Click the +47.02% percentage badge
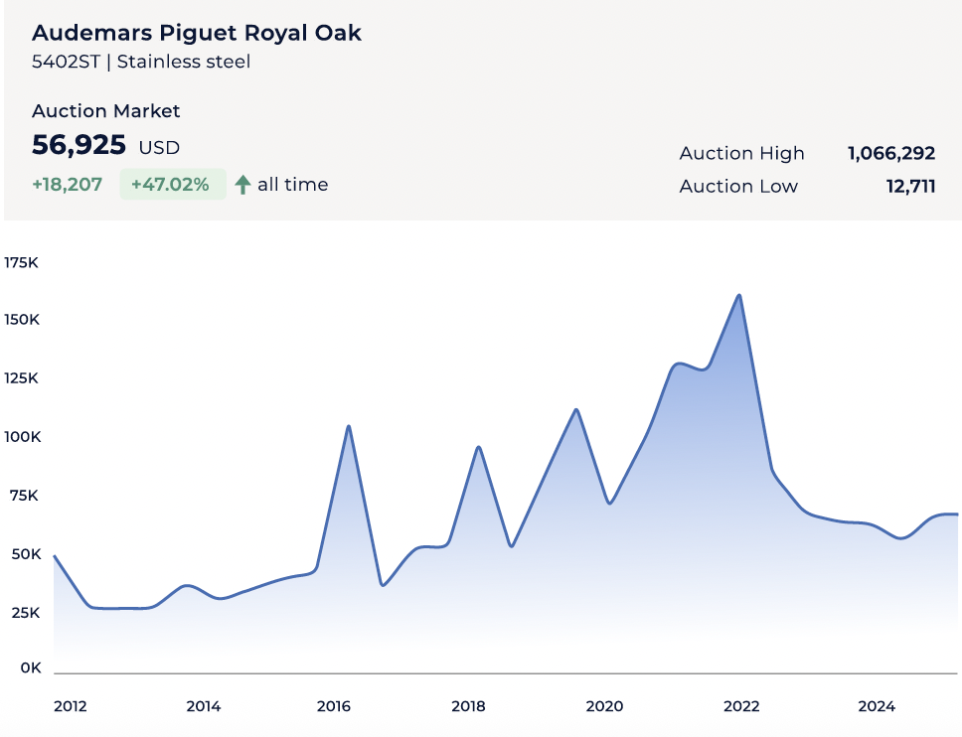 tap(171, 185)
